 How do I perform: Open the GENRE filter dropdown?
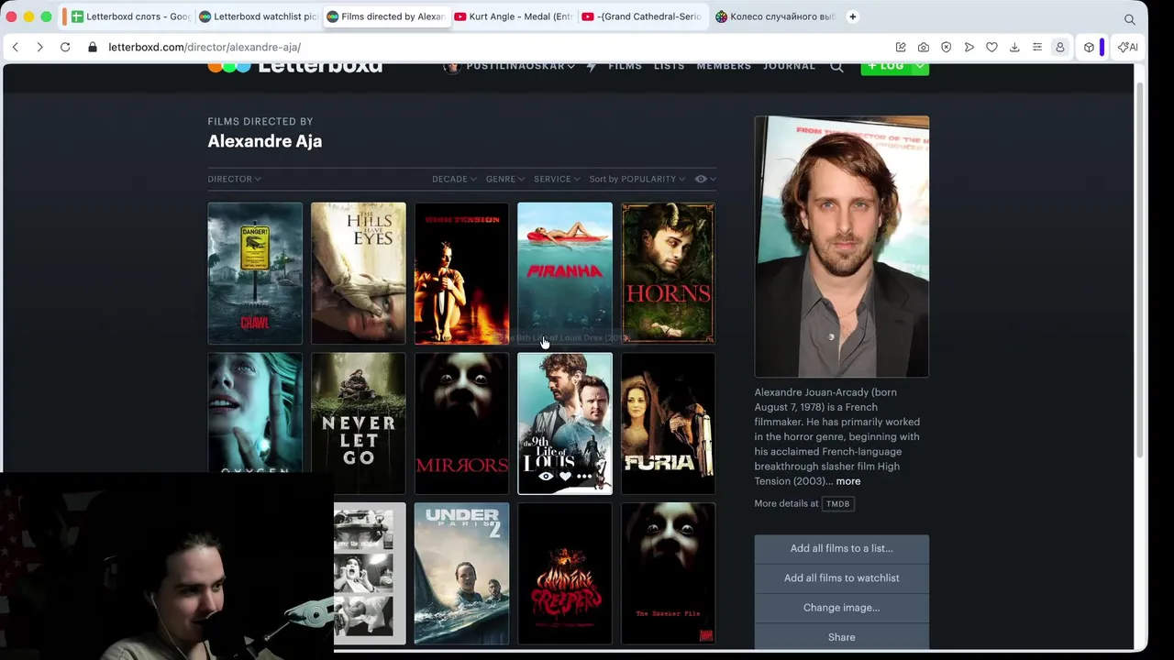(x=505, y=179)
